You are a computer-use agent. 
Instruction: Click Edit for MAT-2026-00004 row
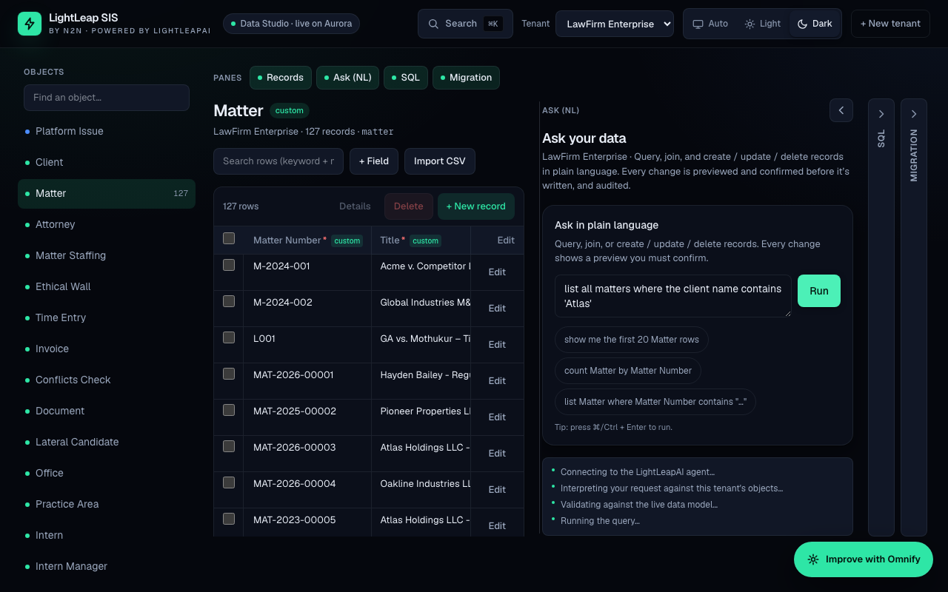[497, 490]
